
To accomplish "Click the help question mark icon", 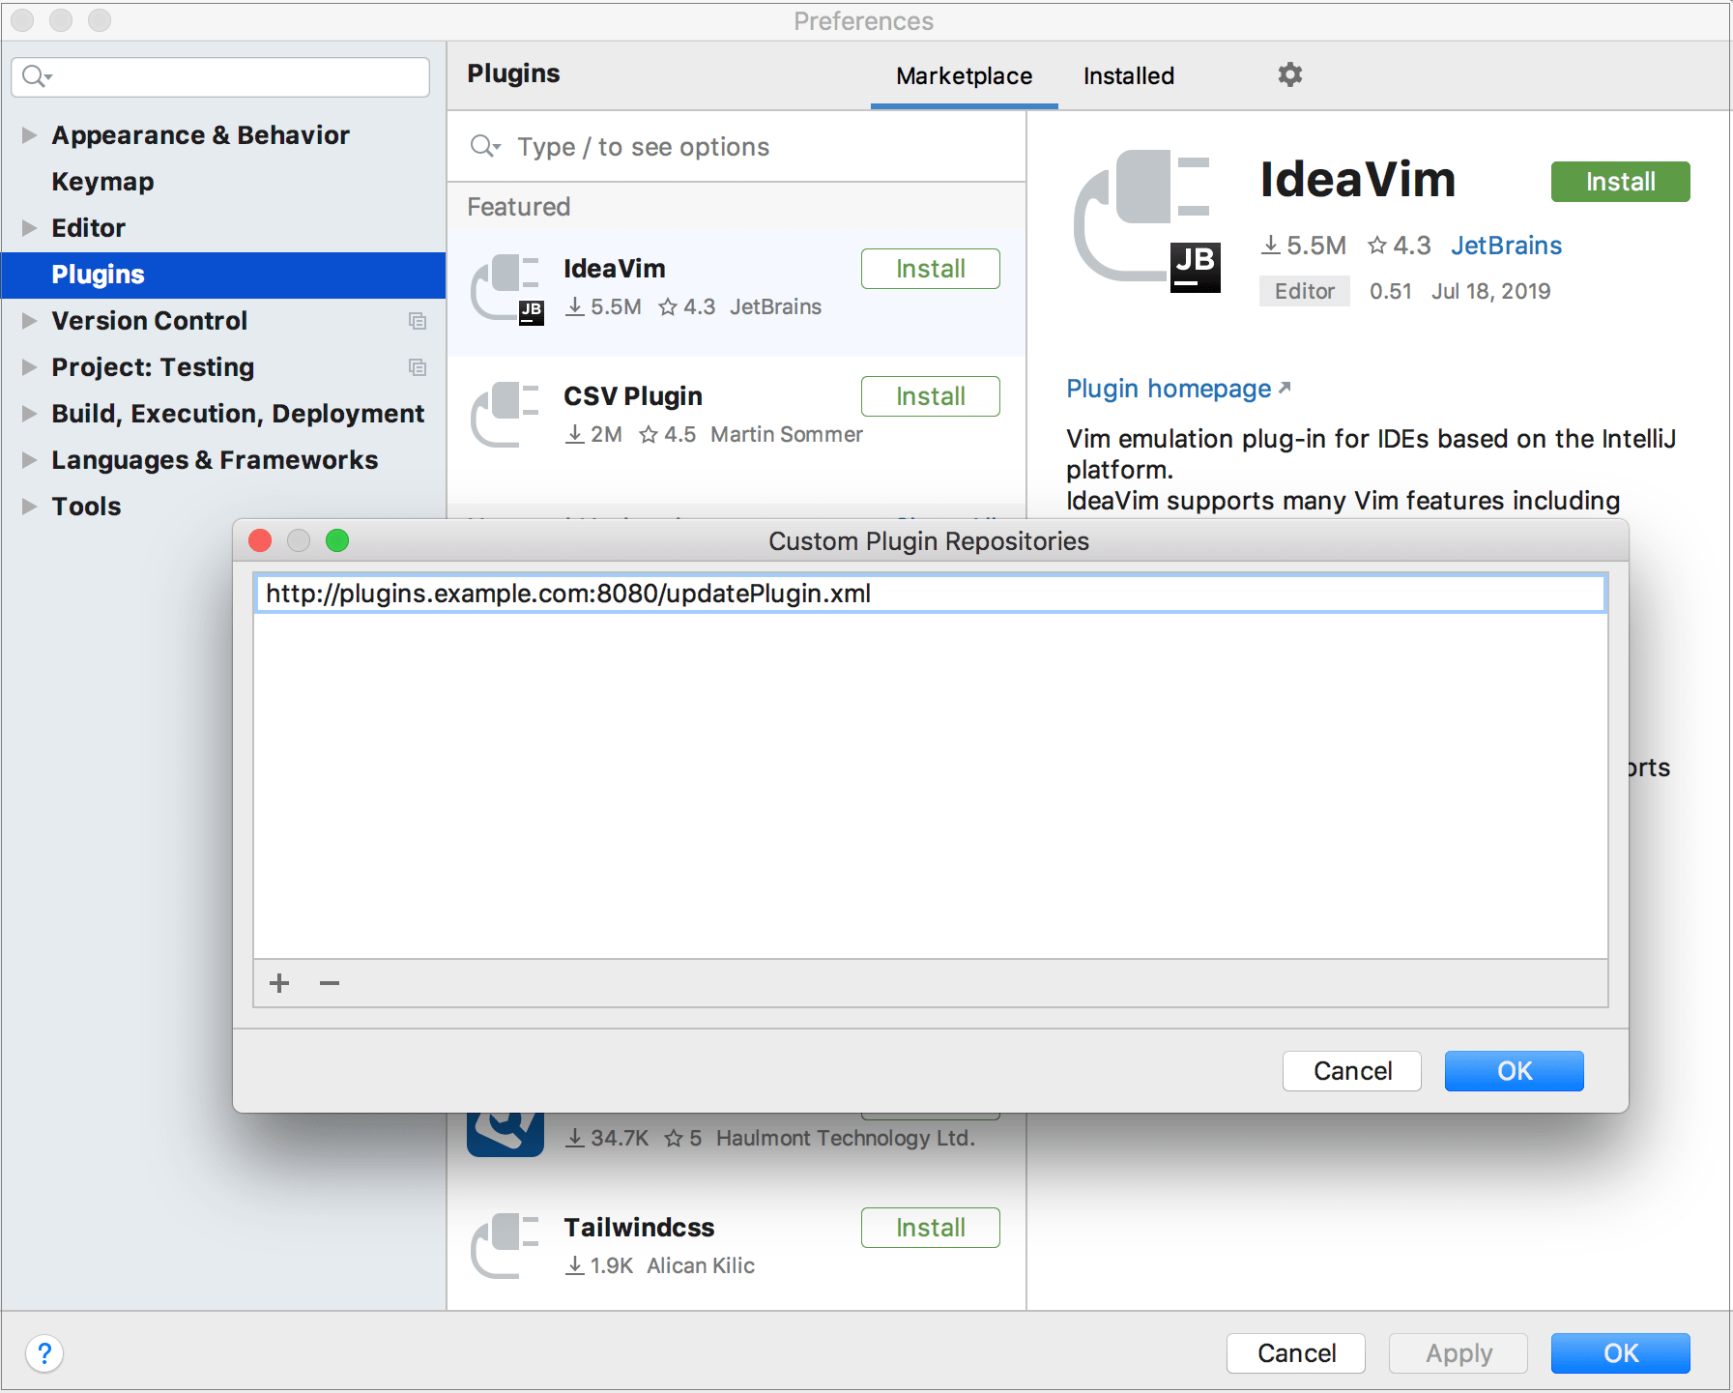I will pyautogui.click(x=44, y=1354).
